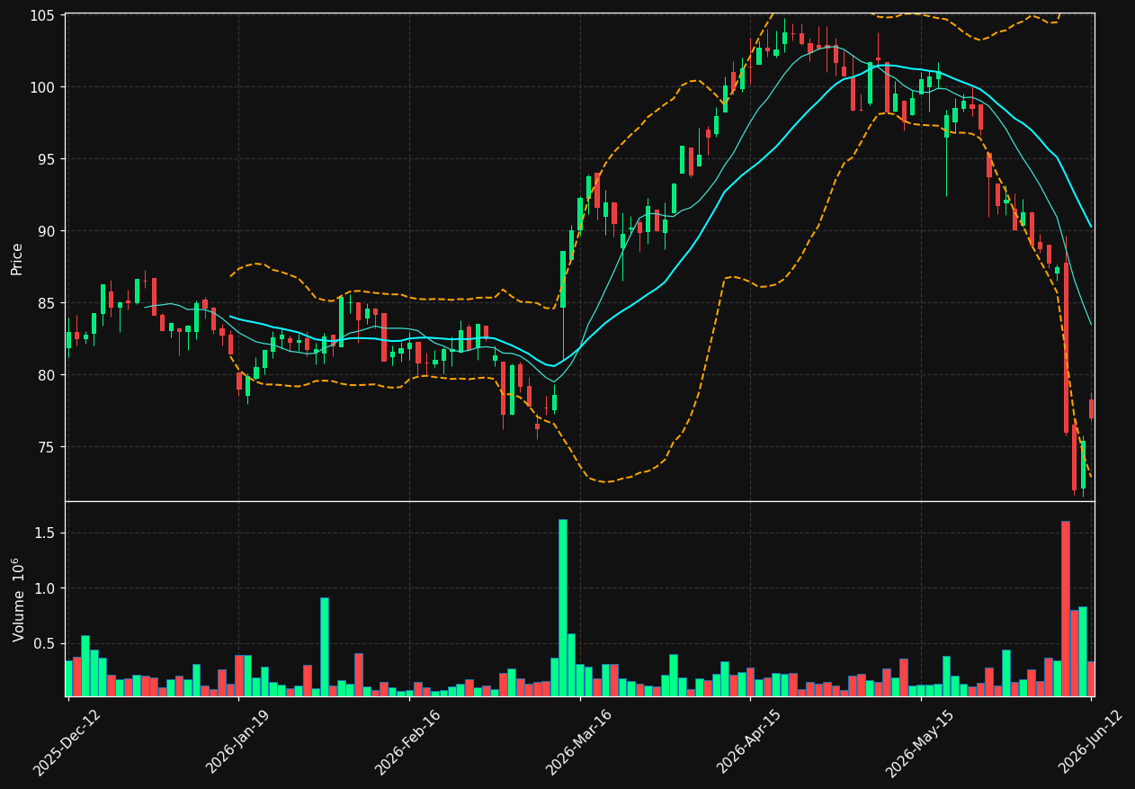Viewport: 1135px width, 789px height.
Task: Click the 1.5 volume tick label
Action: 45,533
